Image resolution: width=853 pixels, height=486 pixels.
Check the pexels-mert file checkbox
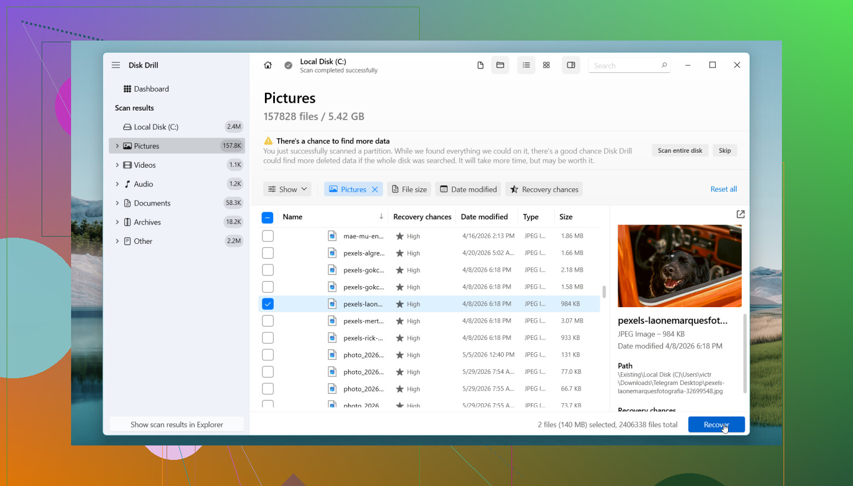268,321
